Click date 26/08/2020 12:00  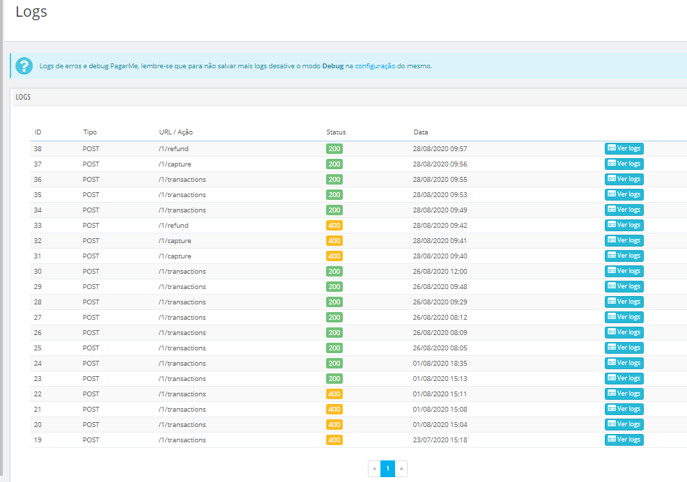coord(440,271)
